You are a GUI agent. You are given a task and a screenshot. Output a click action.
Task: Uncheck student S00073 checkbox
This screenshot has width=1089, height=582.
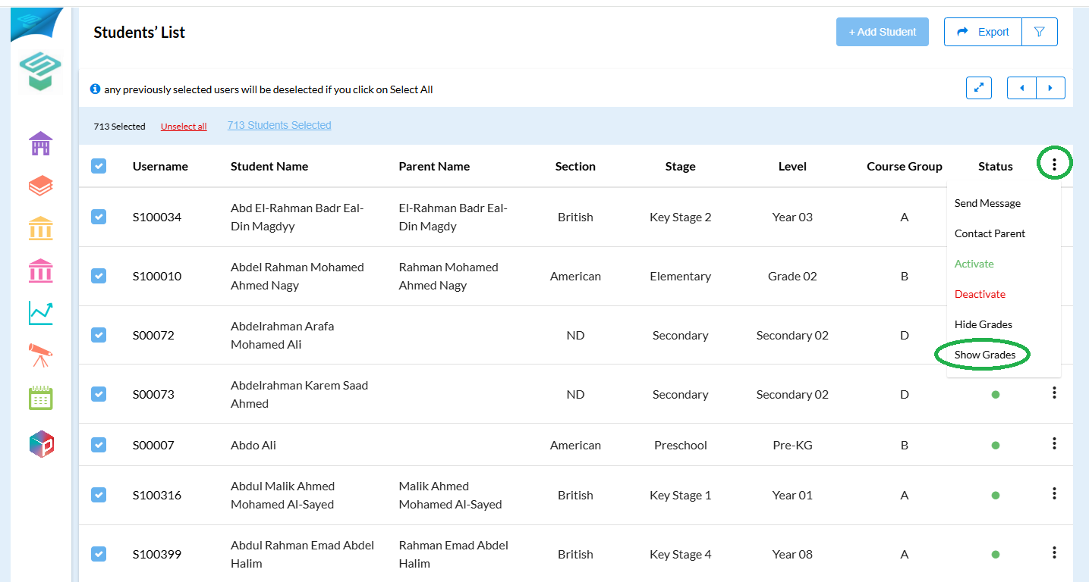(99, 394)
